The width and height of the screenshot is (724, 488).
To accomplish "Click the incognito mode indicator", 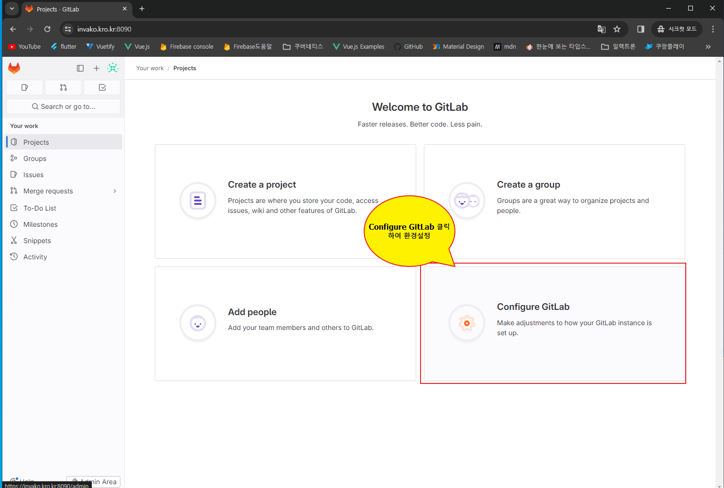I will point(677,29).
